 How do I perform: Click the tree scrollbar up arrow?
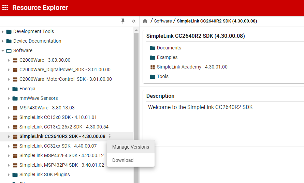pos(136,30)
